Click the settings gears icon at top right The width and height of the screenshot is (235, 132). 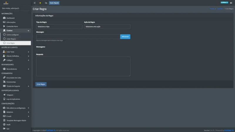point(231,3)
